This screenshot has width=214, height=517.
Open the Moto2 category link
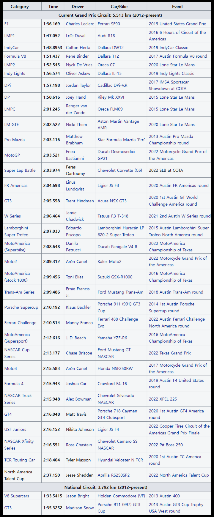click(x=11, y=261)
